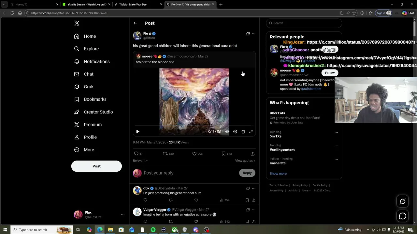Repost the post with 620 reposts
The height and width of the screenshot is (234, 417).
point(168,154)
